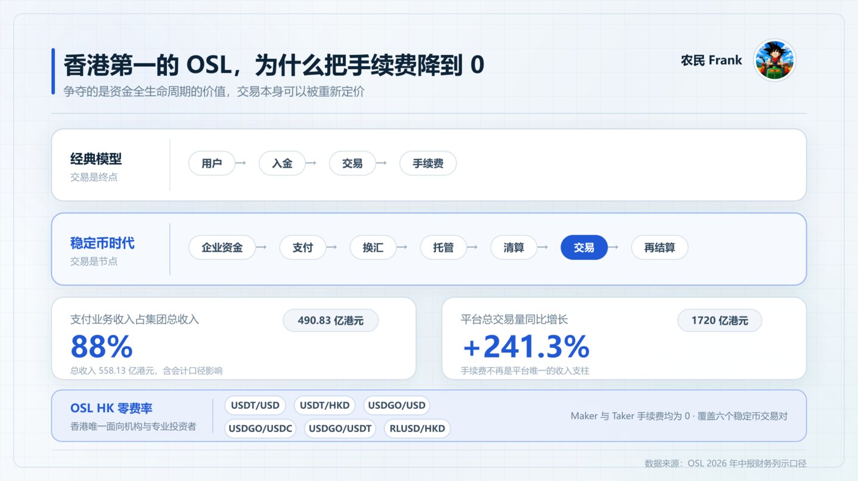Select the 入金 pill

[x=282, y=164]
